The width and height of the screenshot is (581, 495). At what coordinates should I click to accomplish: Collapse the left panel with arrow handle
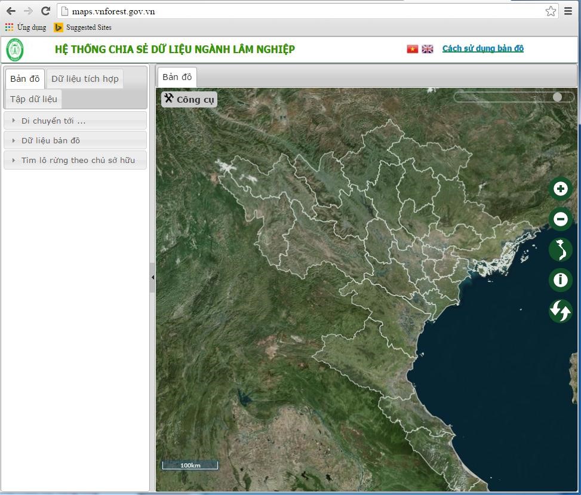pos(152,277)
